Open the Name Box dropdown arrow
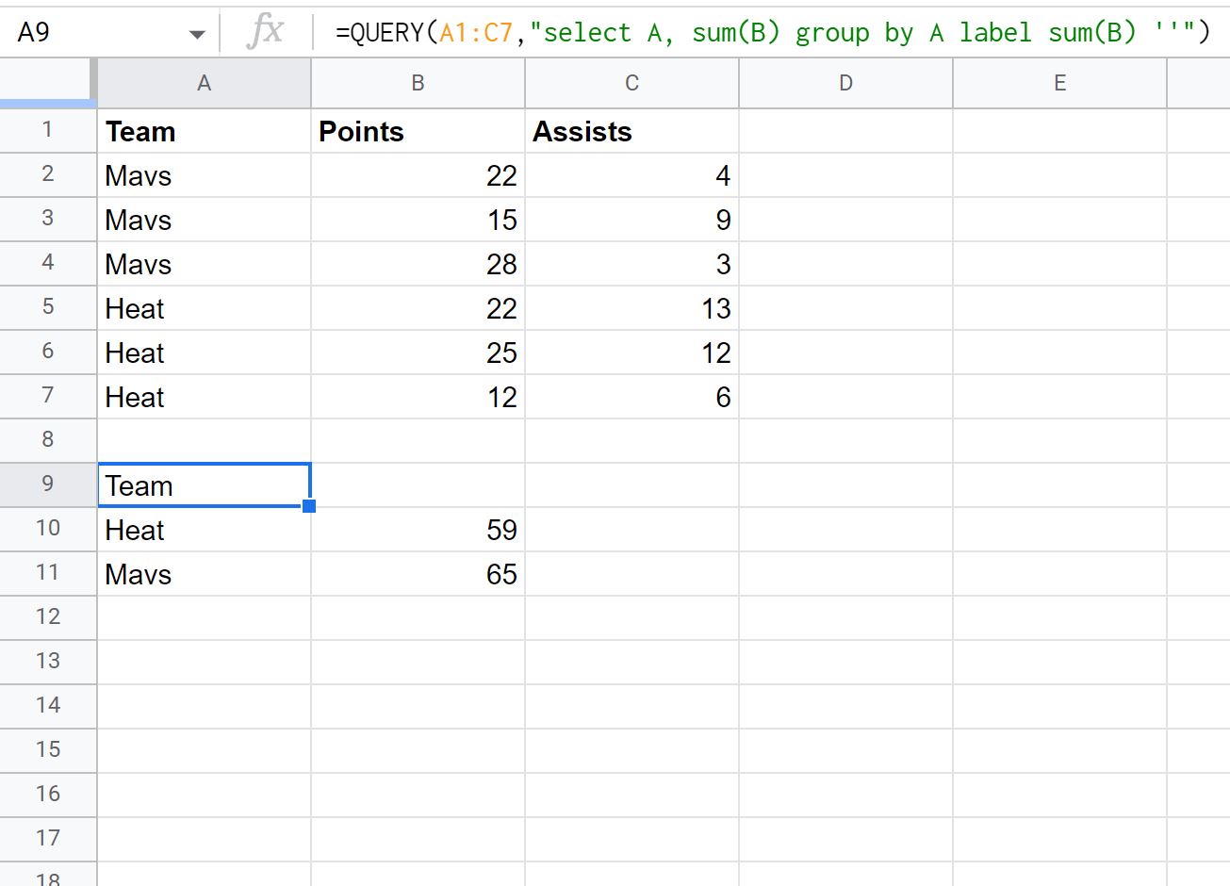This screenshot has height=886, width=1230. tap(197, 35)
